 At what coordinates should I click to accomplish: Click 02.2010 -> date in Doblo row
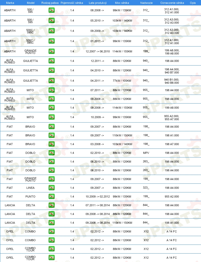[x=97, y=153]
